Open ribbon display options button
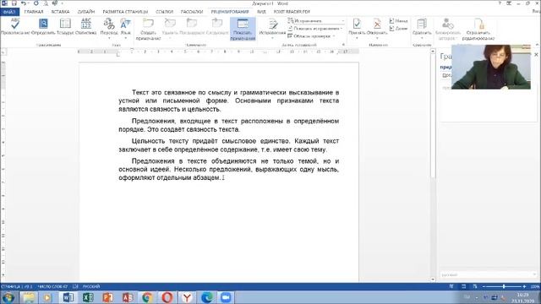The width and height of the screenshot is (541, 304). (509, 3)
